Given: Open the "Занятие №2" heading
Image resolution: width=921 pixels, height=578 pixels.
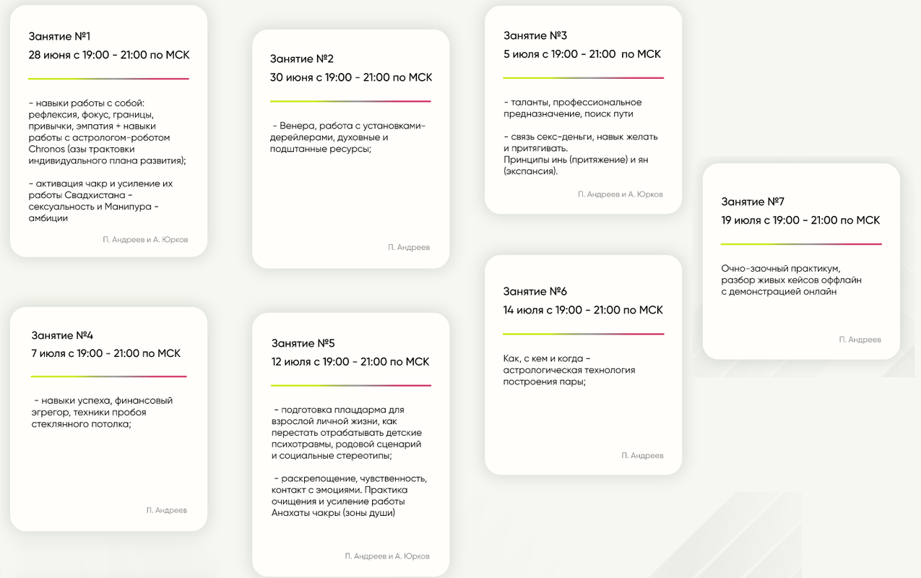Looking at the screenshot, I should (x=301, y=59).
